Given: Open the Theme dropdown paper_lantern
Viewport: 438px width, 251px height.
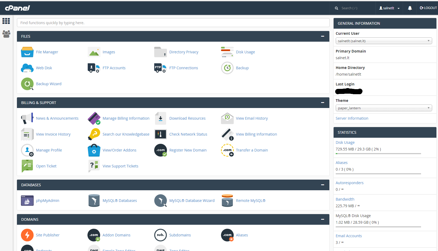Looking at the screenshot, I should point(384,108).
